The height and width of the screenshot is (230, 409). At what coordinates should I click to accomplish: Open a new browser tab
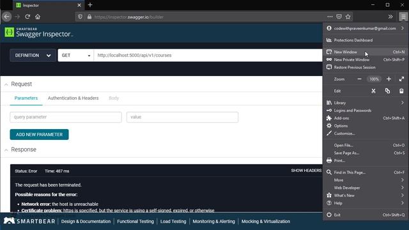90,5
